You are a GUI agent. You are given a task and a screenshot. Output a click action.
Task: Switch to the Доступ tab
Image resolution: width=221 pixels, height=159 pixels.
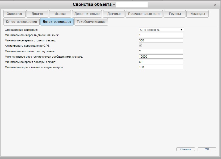(37, 14)
